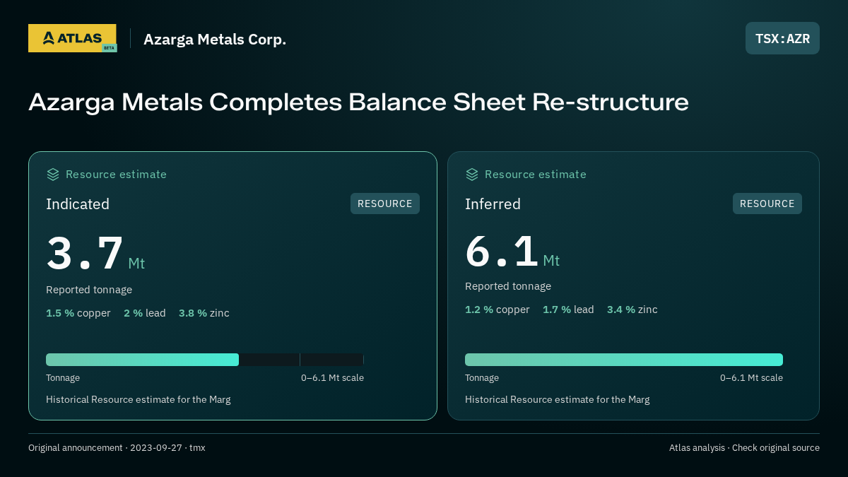Click the layers icon in the Indicated card
Screen dimensions: 848x477
(53, 175)
